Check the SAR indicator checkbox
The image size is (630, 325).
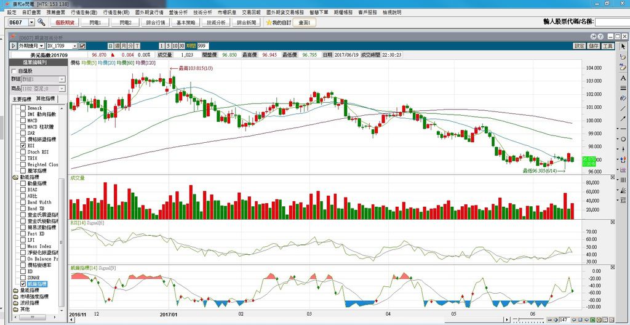[x=23, y=133]
